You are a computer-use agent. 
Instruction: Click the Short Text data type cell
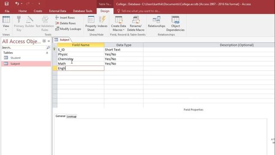tap(124, 50)
